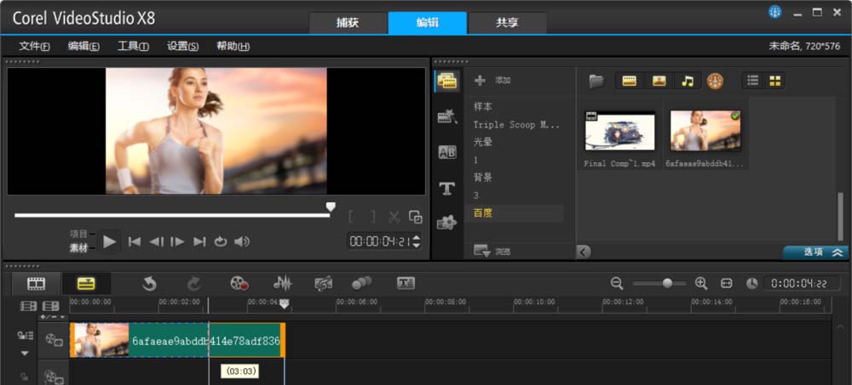The image size is (852, 385).
Task: Switch to the 共享 share tab
Action: coord(507,23)
